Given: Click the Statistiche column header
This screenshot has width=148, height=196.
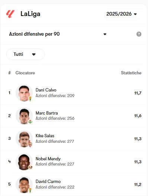Looking at the screenshot, I should pos(131,73).
